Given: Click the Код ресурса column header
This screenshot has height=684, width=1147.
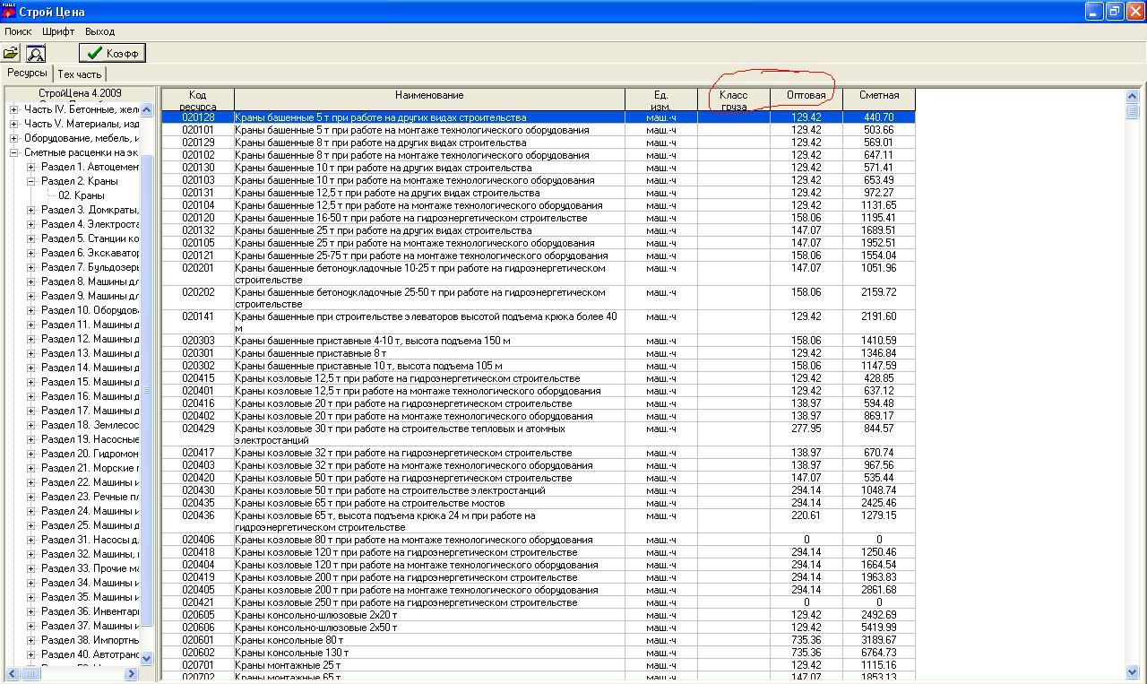Looking at the screenshot, I should [x=198, y=100].
